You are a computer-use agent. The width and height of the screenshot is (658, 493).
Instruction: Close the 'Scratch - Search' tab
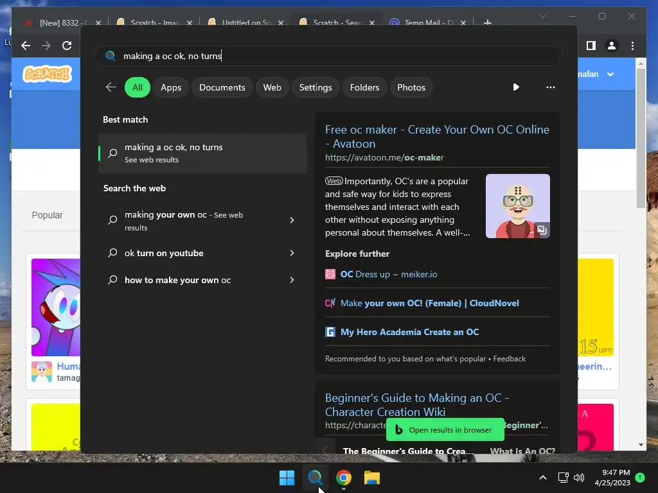point(372,22)
